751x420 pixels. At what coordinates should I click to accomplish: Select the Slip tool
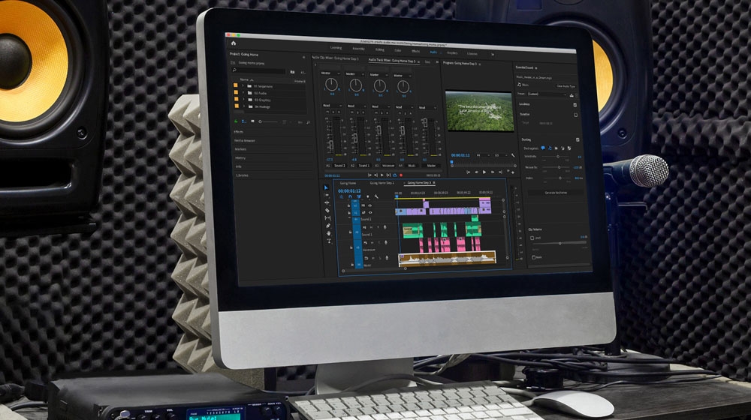click(328, 218)
